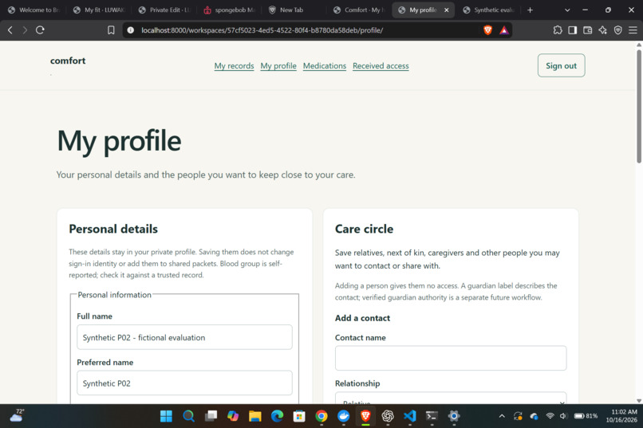Open Brave Shields lion icon
The height and width of the screenshot is (428, 643).
click(487, 30)
